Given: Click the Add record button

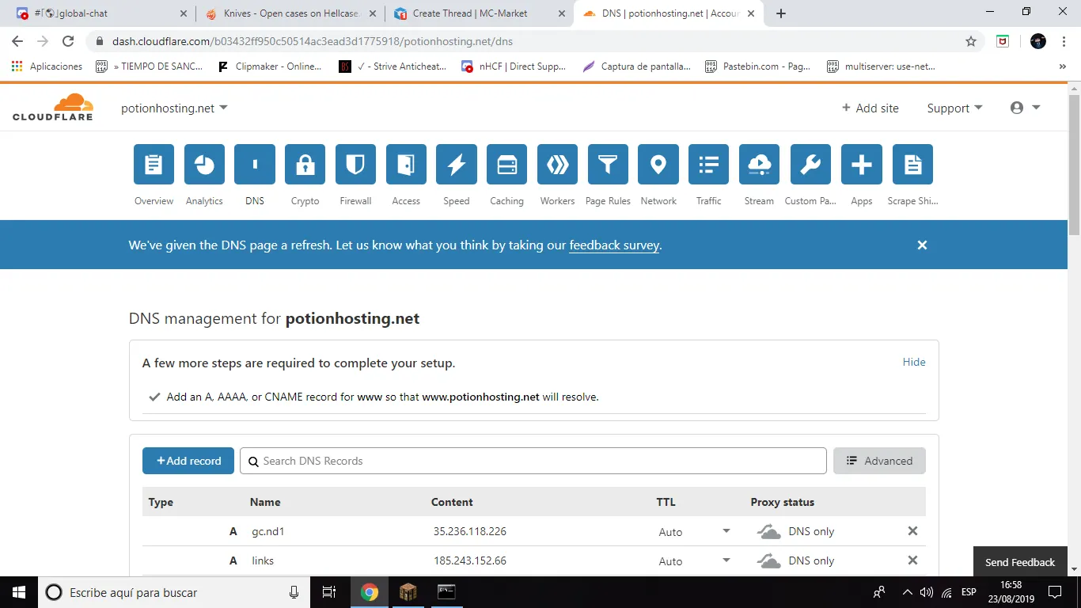Looking at the screenshot, I should (x=188, y=461).
